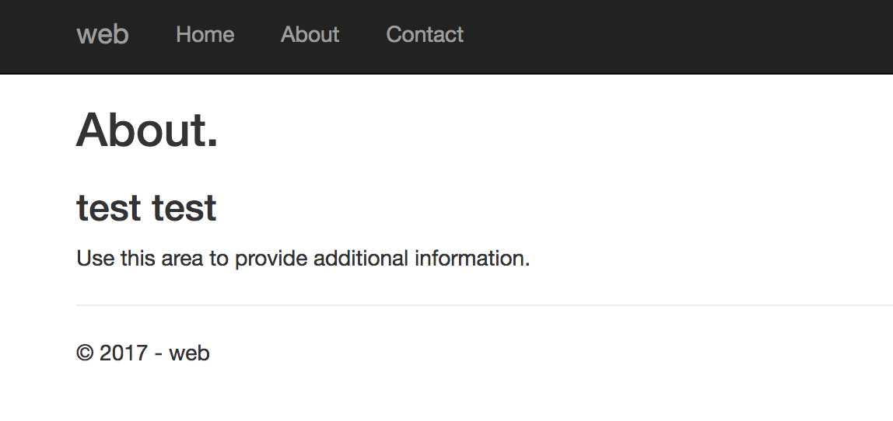The width and height of the screenshot is (893, 421).
Task: Open the Home navigation link
Action: (205, 35)
